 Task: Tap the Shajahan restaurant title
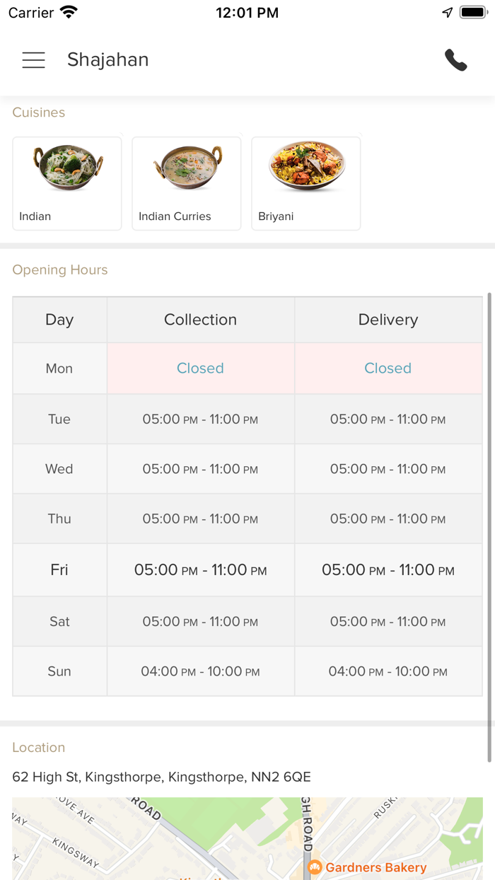pos(107,60)
